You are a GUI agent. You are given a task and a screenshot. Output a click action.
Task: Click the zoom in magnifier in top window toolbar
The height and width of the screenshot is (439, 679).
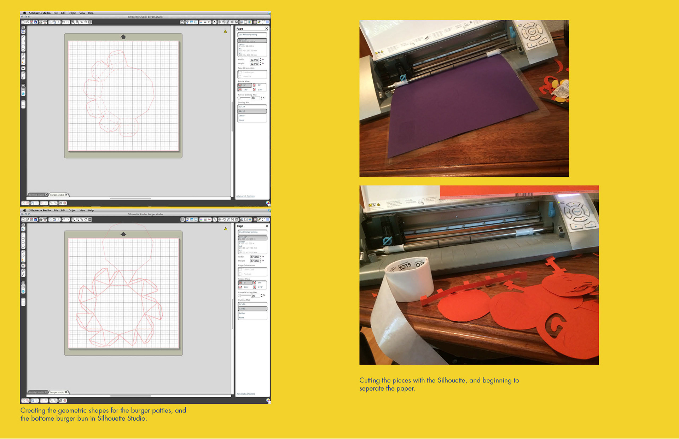coord(74,22)
